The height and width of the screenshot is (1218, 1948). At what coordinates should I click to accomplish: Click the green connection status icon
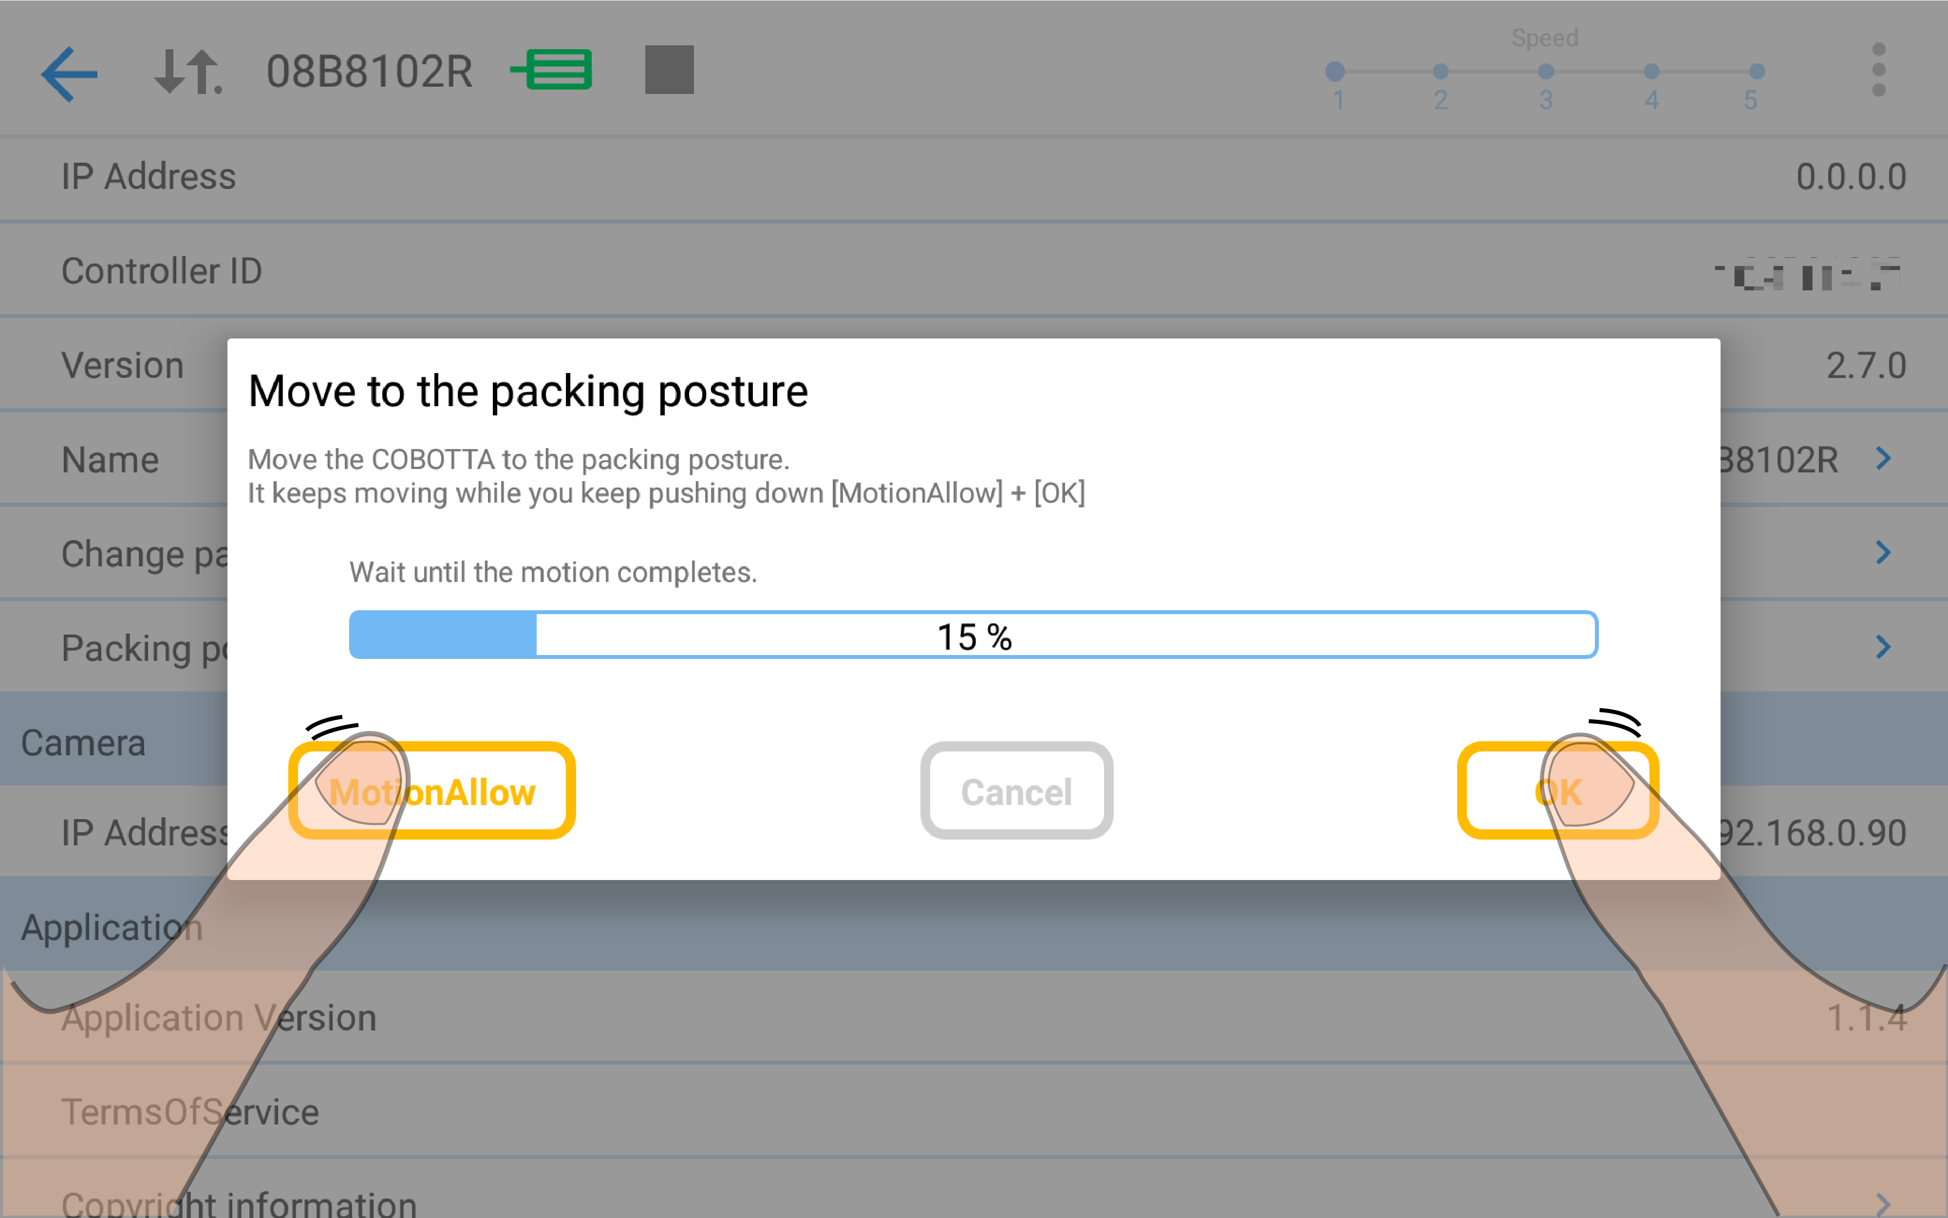552,70
